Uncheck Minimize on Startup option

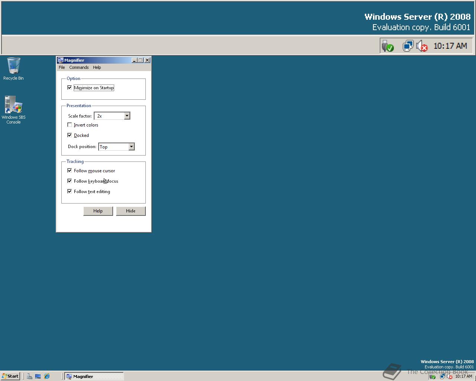coord(70,87)
